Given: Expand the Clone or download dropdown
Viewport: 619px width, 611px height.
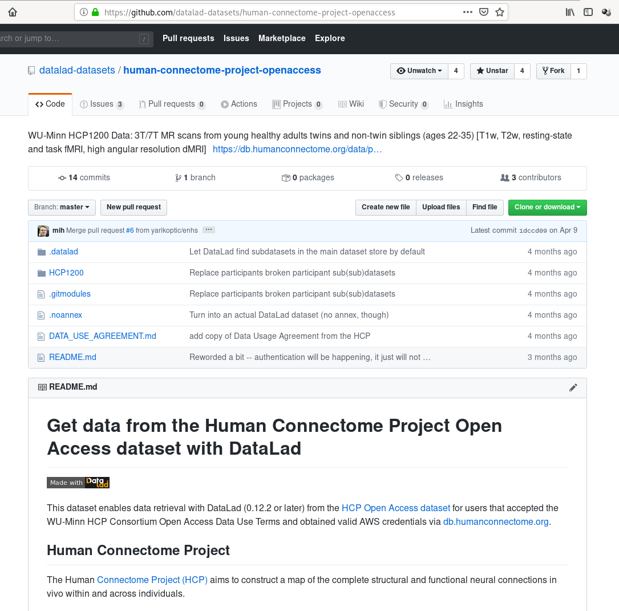Looking at the screenshot, I should (x=547, y=207).
